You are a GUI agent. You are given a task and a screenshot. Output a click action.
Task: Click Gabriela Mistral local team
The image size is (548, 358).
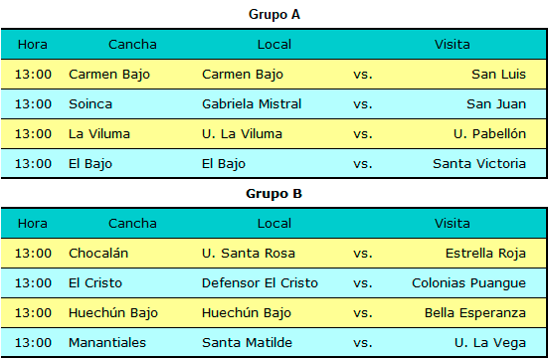(252, 103)
